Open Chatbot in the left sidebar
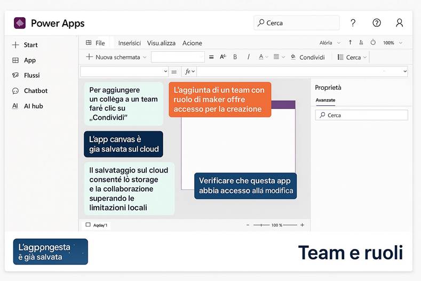Image resolution: width=421 pixels, height=281 pixels. coord(30,91)
